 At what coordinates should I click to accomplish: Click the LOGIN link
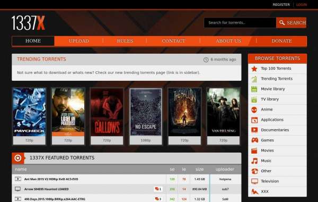[302, 4]
